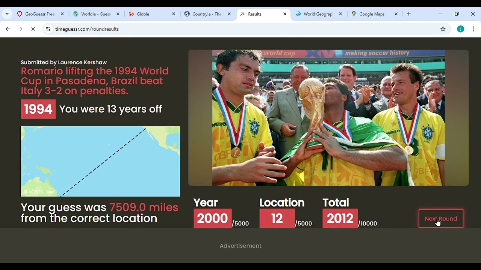Click the total score 2012
481x270 pixels.
click(340, 218)
